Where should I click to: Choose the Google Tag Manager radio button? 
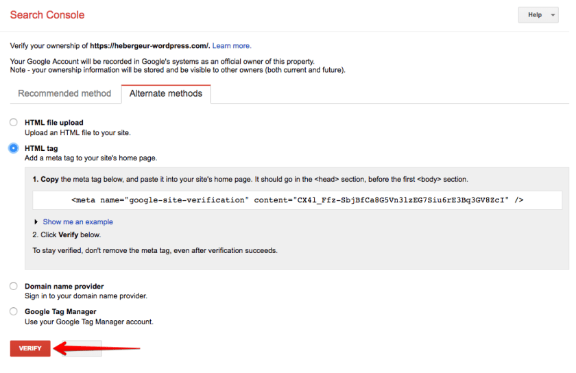(x=14, y=311)
